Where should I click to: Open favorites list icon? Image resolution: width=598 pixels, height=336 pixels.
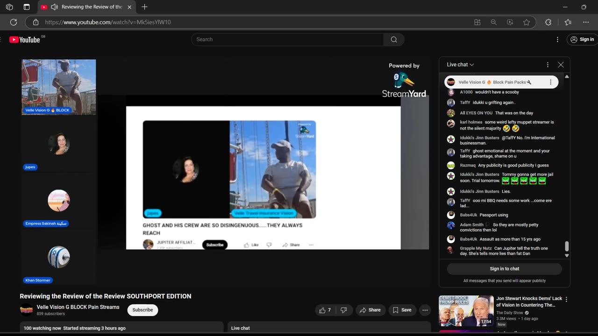(568, 22)
